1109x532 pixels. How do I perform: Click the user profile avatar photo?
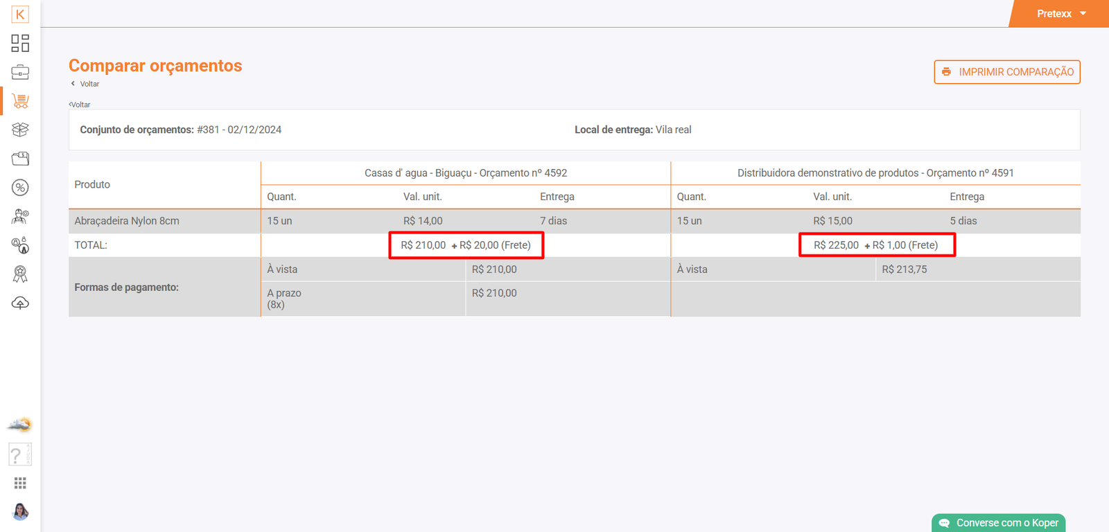(x=20, y=512)
